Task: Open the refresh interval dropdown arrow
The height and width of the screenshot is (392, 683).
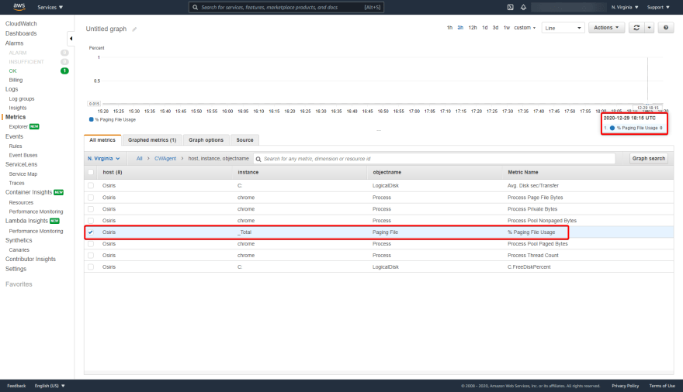Action: click(649, 27)
